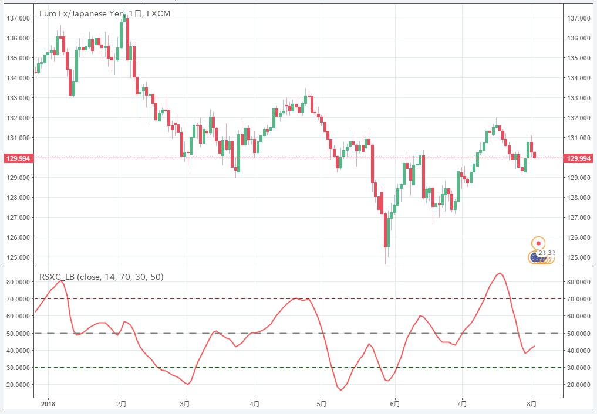Open the Japan flag economic event marker

click(x=538, y=243)
